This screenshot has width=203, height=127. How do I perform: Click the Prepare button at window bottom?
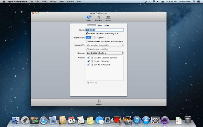click(98, 102)
